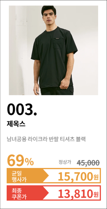Click the orange arrow tip on 균일 행사가 banner

click(x=46, y=176)
